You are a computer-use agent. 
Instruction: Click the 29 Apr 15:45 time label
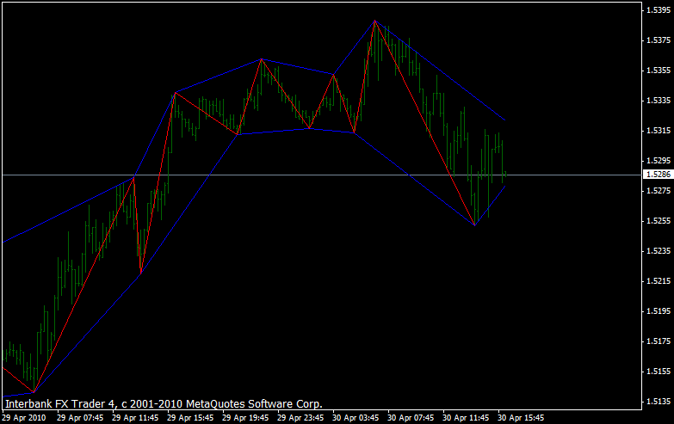click(190, 418)
